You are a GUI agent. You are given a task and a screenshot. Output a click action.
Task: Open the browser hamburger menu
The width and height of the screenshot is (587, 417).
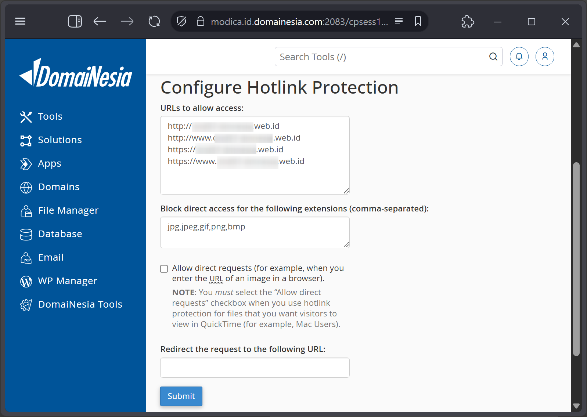(20, 21)
